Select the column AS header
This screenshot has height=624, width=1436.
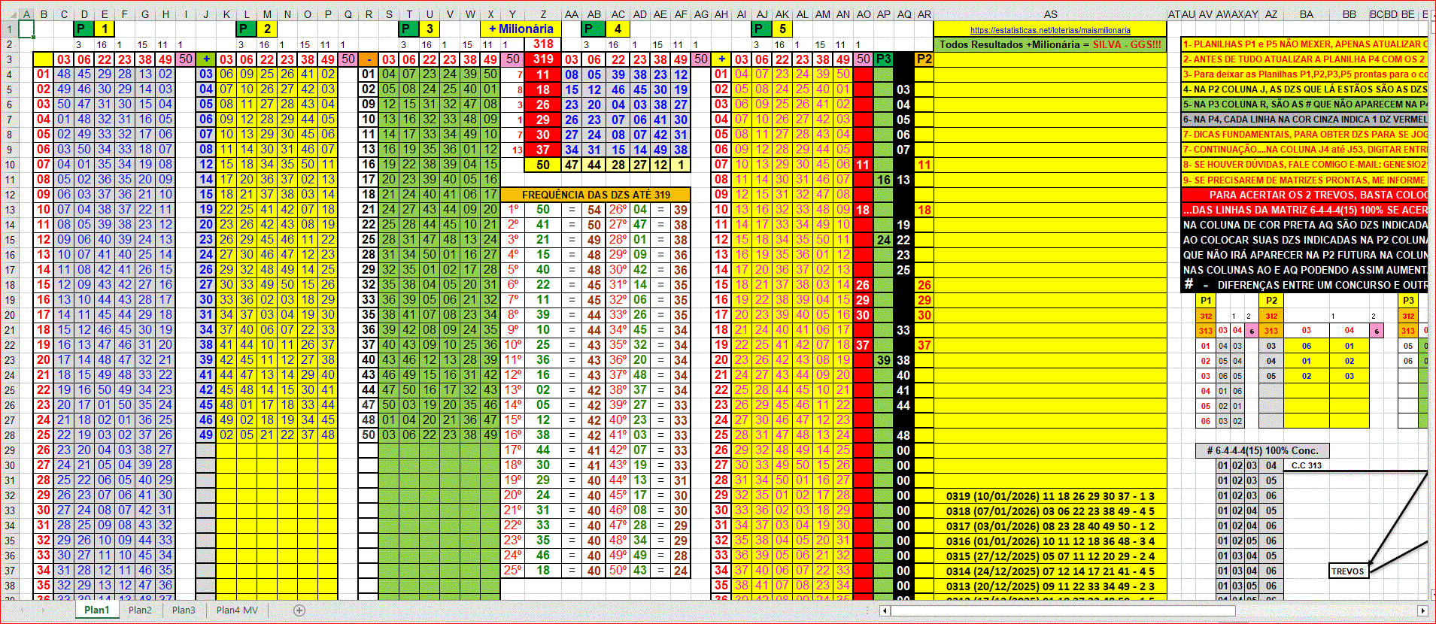[x=1049, y=14]
